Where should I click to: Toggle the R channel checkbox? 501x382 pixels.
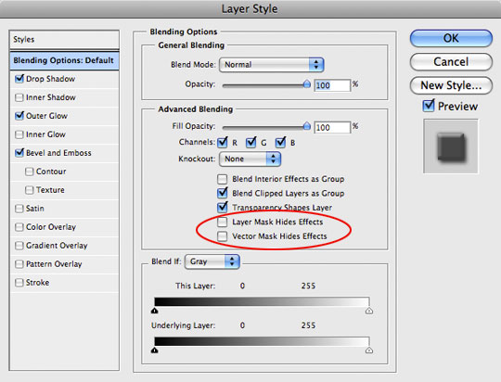[223, 143]
